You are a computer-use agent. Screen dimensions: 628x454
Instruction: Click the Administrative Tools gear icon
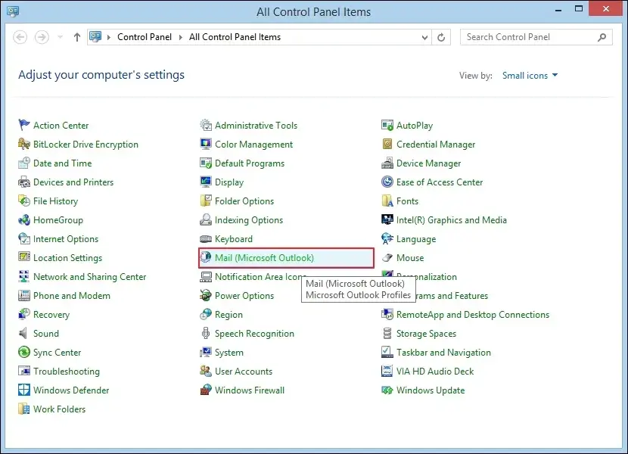click(x=206, y=125)
